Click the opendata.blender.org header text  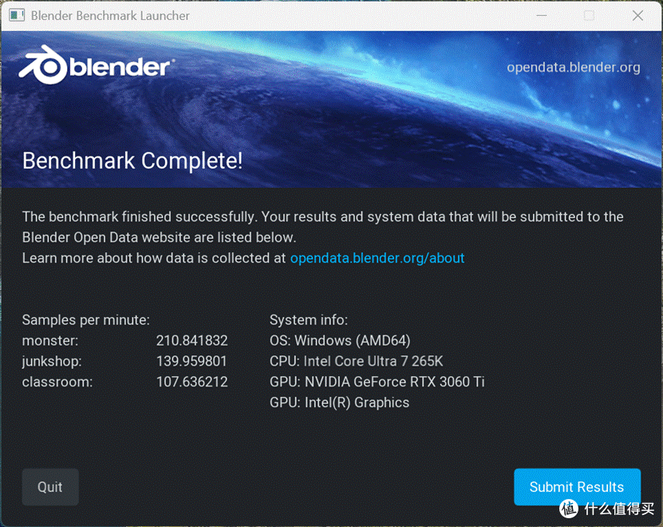(574, 67)
